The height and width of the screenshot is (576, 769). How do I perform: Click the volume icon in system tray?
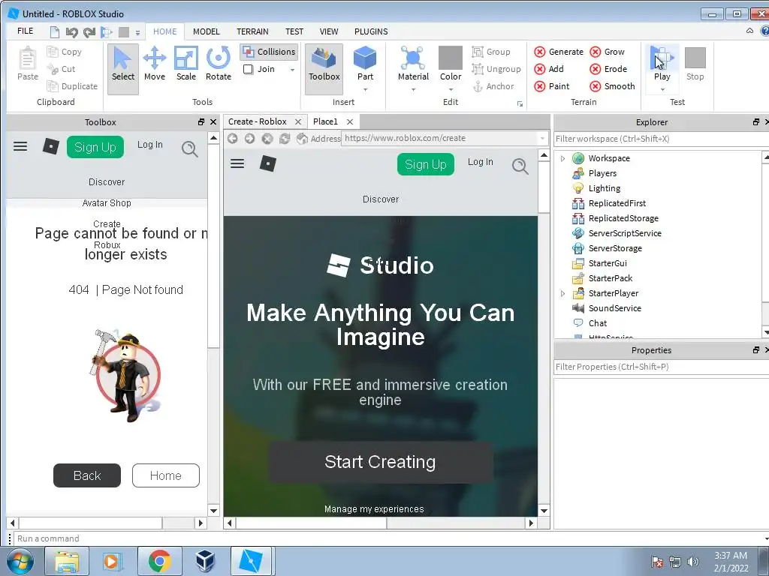click(x=693, y=562)
